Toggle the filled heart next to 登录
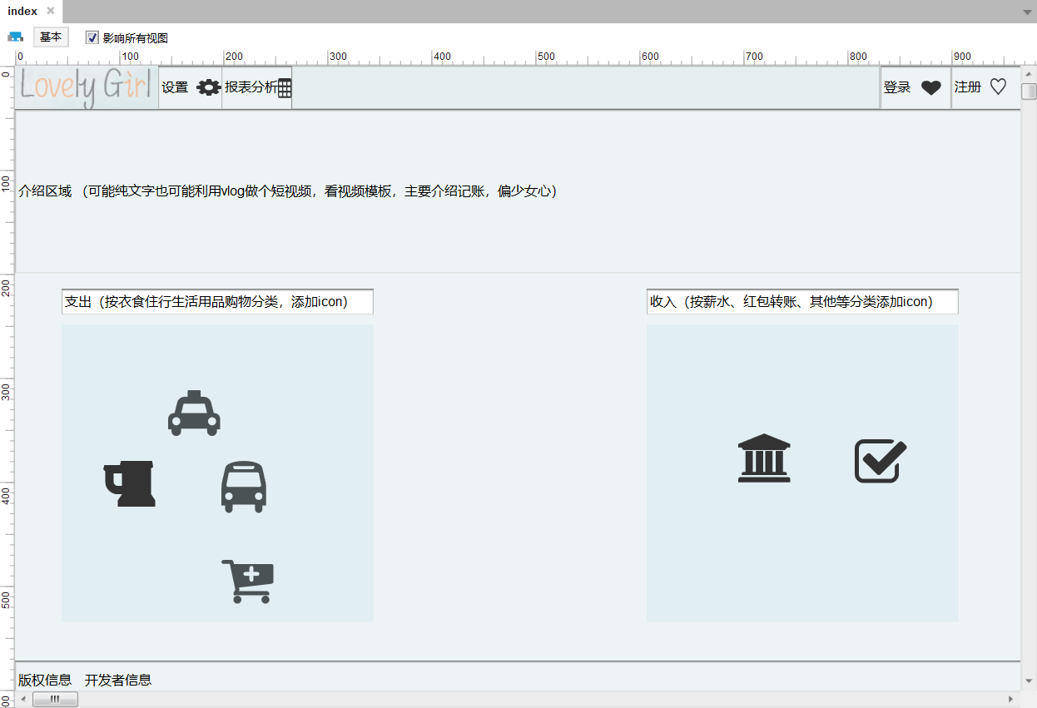The image size is (1037, 708). [x=930, y=87]
